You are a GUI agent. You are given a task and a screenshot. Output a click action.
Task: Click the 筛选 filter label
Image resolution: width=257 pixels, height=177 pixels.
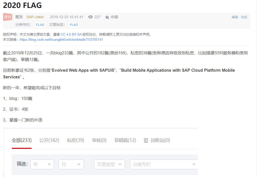click(x=22, y=164)
